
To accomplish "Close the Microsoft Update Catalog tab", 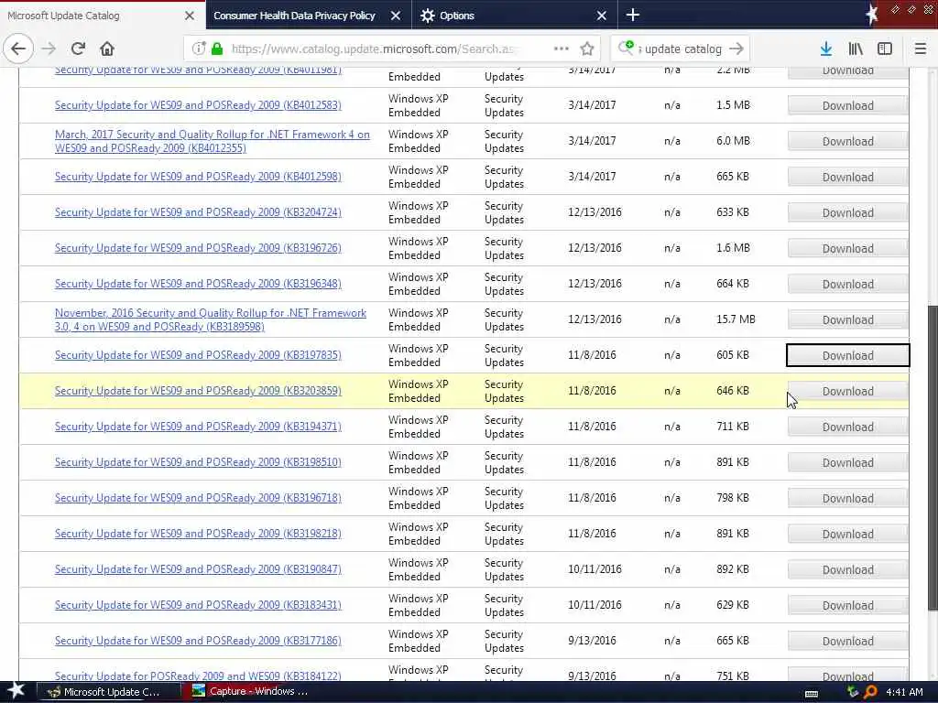I will point(190,16).
